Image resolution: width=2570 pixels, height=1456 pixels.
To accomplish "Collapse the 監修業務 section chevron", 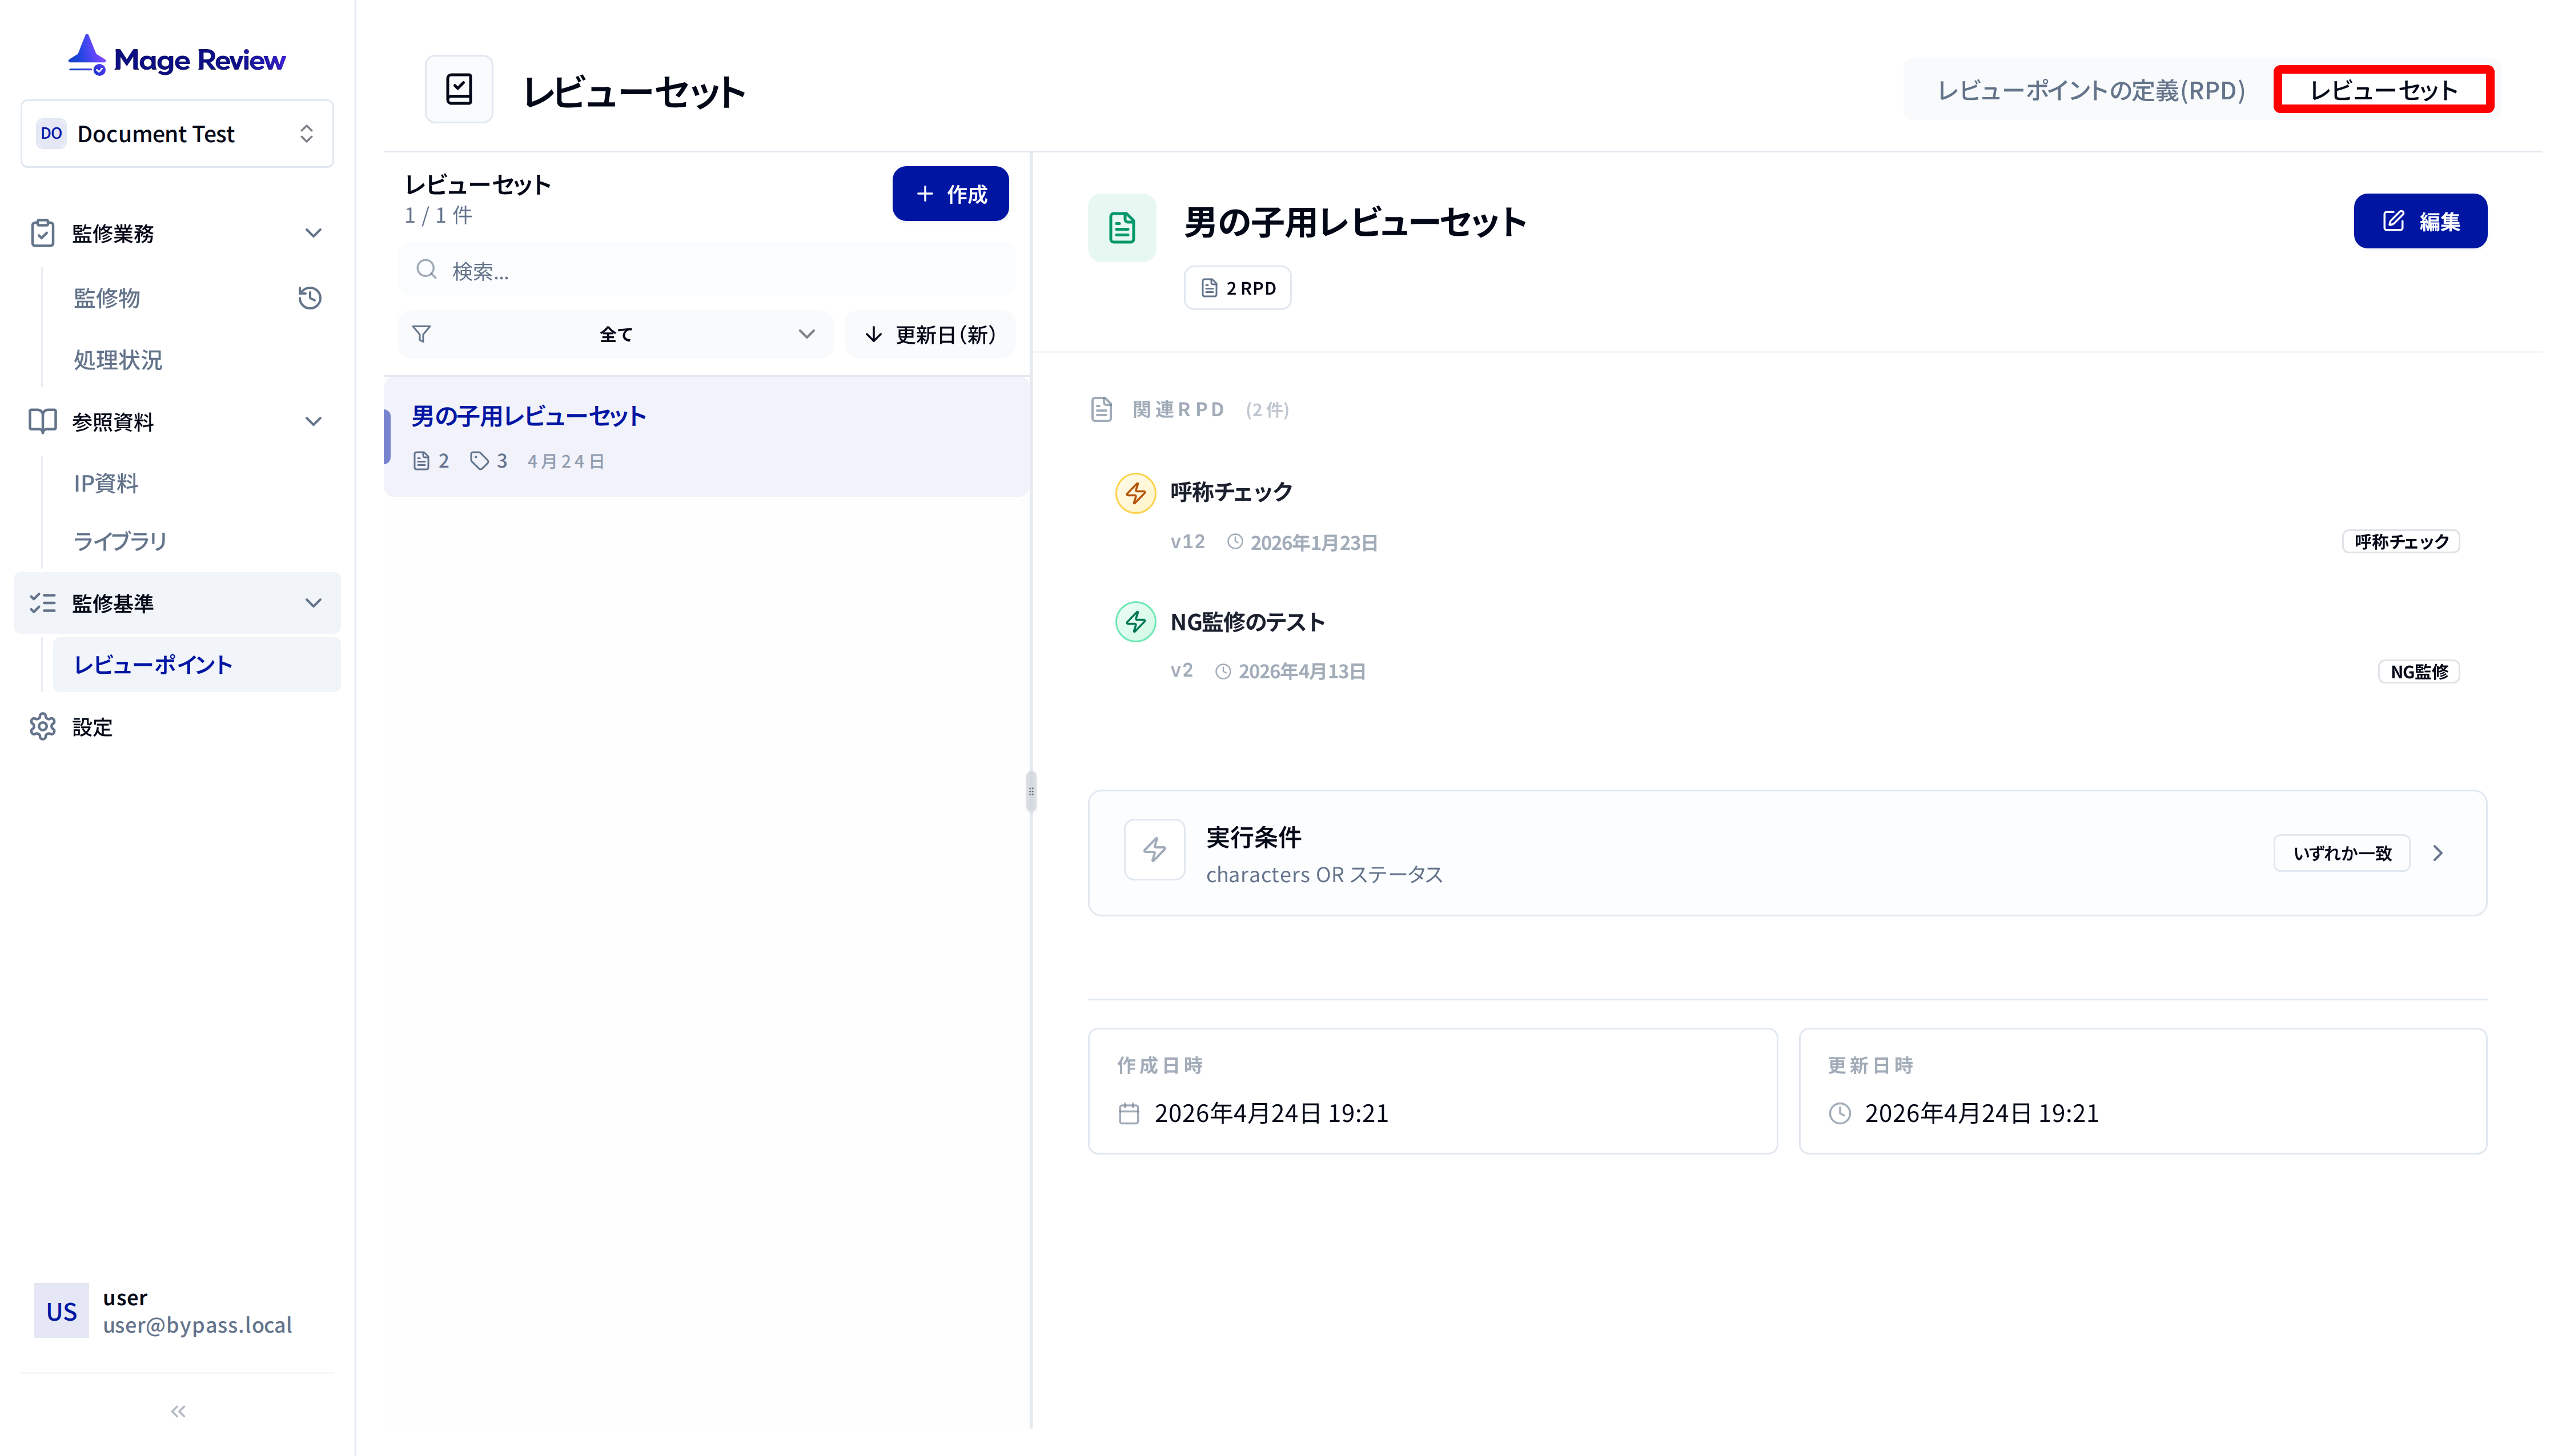I will coord(313,233).
